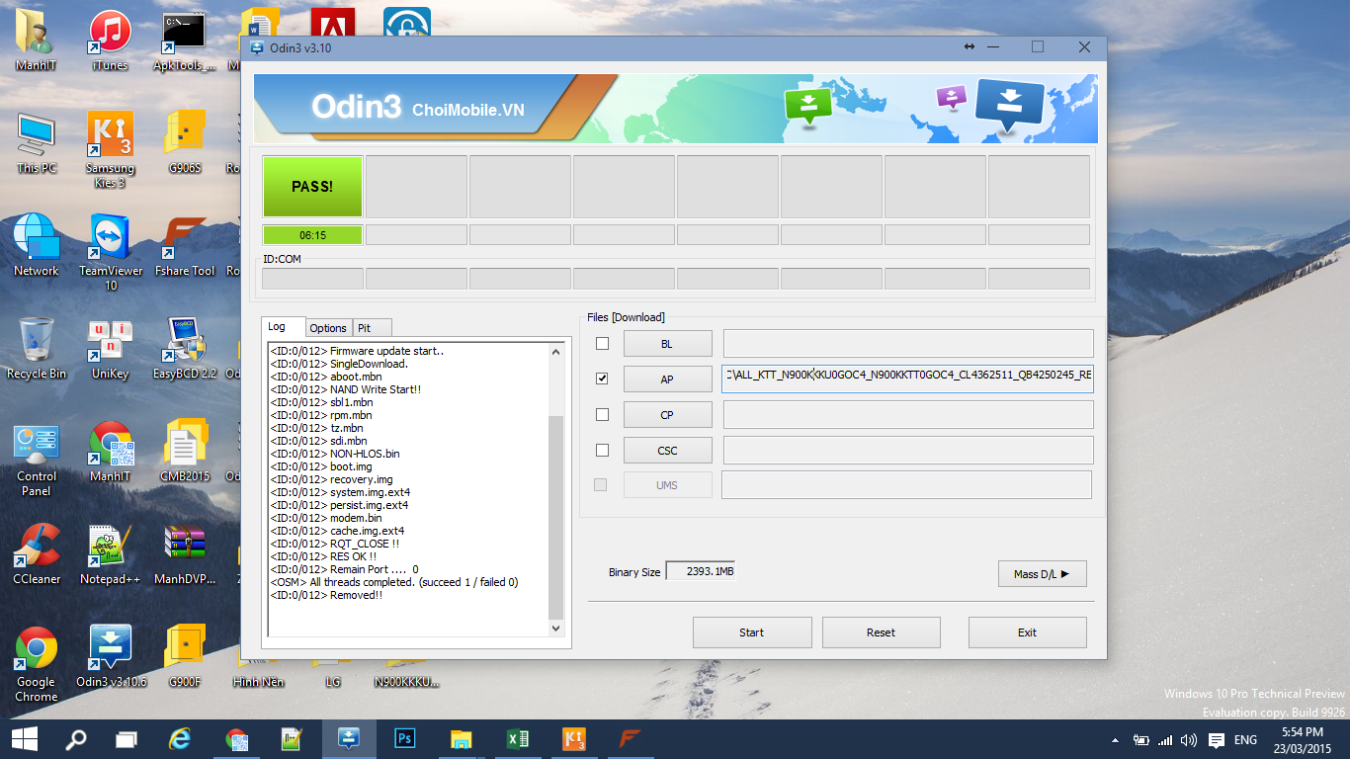Open the Network desktop icon
1350x759 pixels.
[x=37, y=246]
